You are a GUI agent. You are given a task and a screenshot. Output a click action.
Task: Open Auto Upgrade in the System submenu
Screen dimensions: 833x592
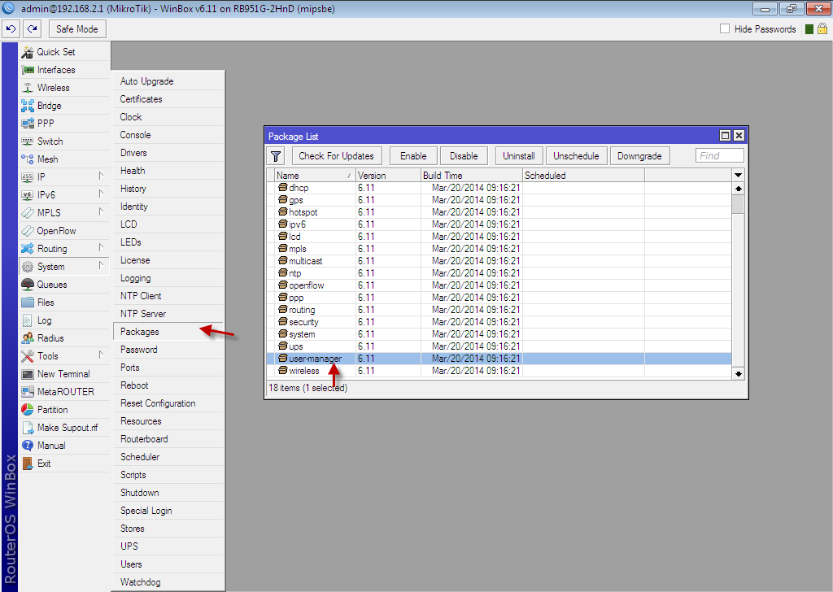coord(168,81)
